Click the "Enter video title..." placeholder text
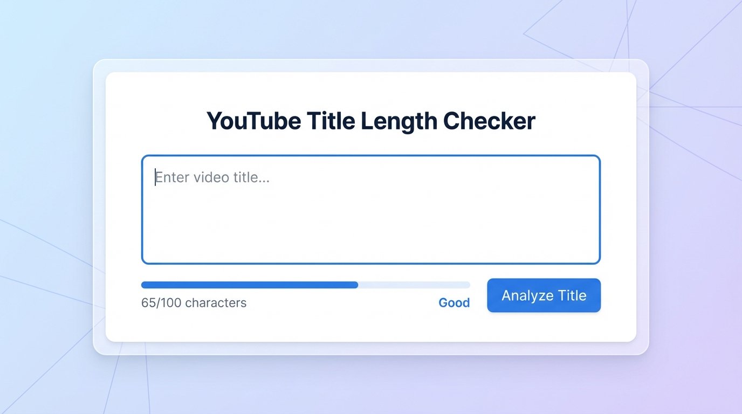This screenshot has height=414, width=742. tap(212, 177)
